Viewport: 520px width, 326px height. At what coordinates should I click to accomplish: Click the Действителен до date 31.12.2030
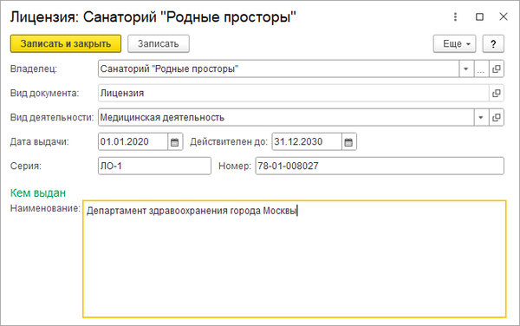(x=307, y=142)
